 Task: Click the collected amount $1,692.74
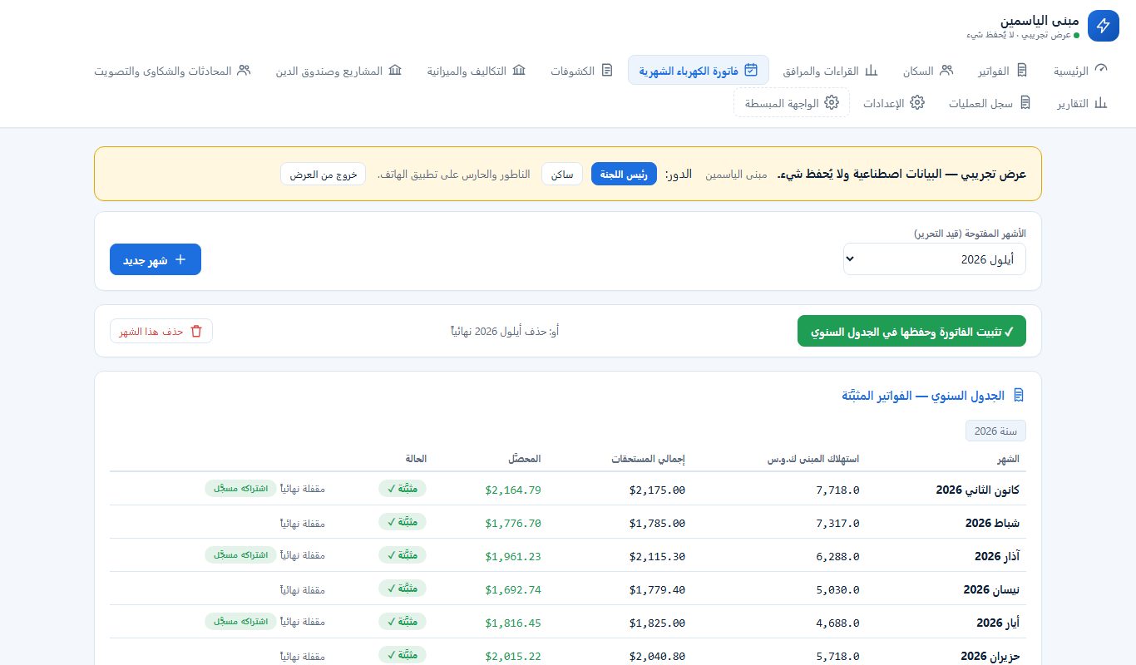pos(513,590)
